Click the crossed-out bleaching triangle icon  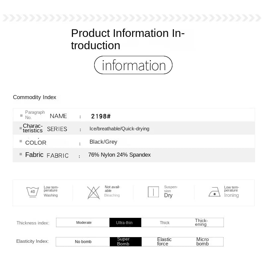click(93, 193)
